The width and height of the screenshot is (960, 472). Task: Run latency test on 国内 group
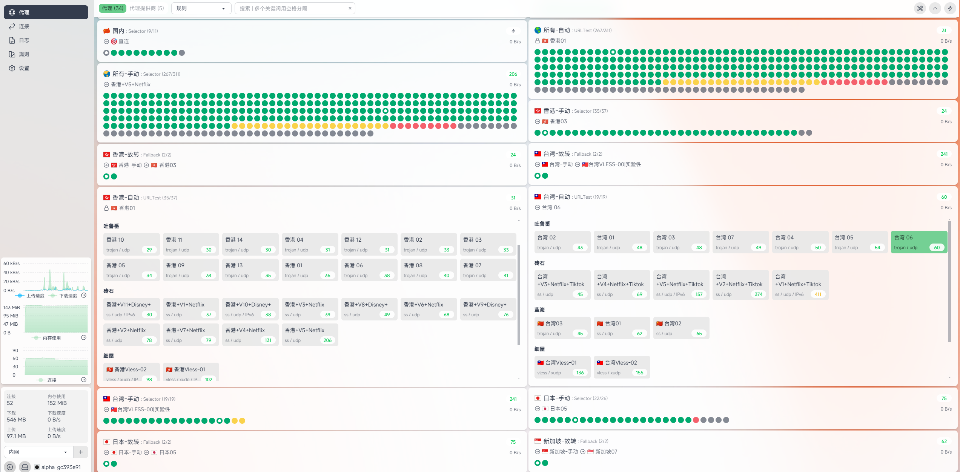pyautogui.click(x=513, y=31)
